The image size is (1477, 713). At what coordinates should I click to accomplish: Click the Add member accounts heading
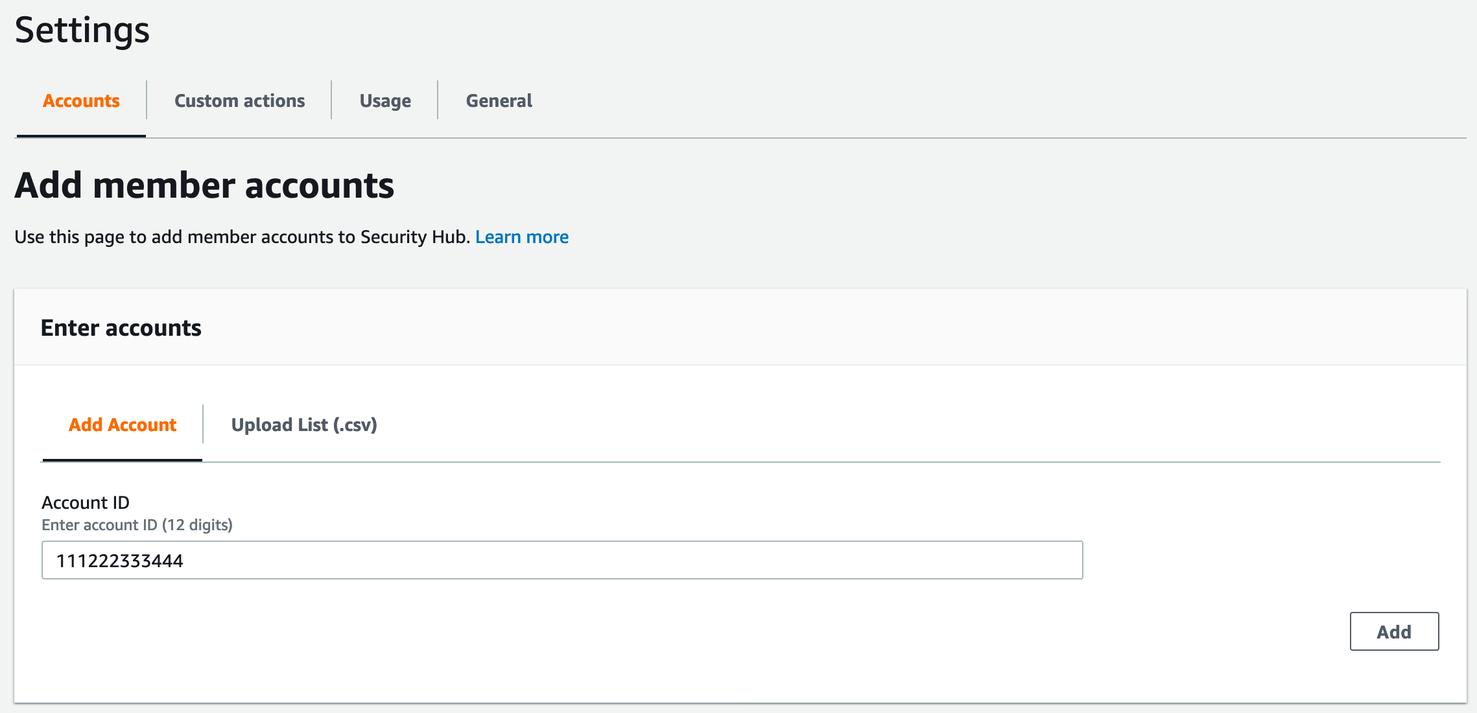point(205,185)
